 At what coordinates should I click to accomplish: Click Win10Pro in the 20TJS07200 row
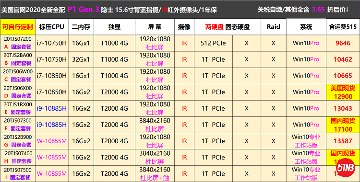click(306, 43)
